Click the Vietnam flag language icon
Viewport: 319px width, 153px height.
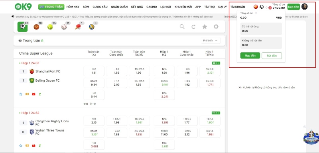(256, 7)
